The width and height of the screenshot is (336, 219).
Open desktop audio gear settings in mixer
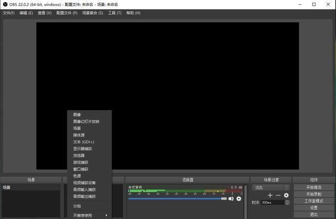tap(239, 199)
